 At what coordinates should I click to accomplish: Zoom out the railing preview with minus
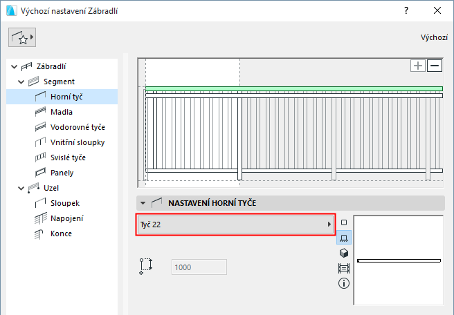coord(435,66)
